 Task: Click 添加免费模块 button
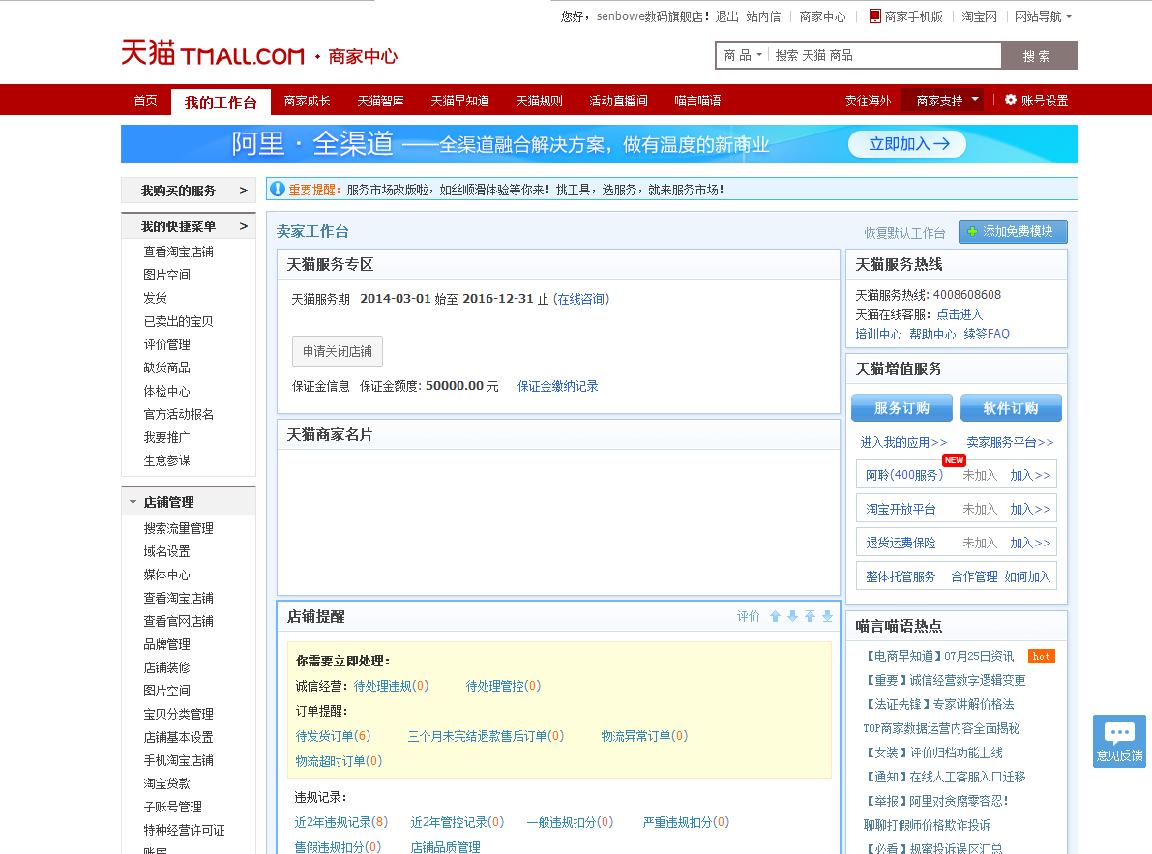[1013, 231]
